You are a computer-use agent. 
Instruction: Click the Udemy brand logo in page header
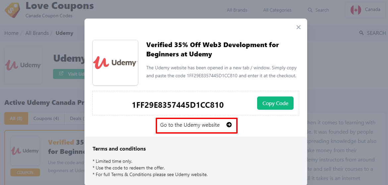[23, 65]
